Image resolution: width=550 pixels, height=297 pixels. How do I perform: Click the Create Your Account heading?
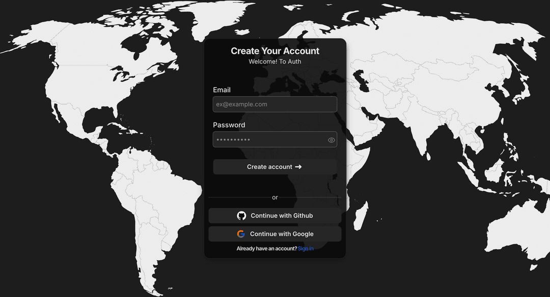pos(274,51)
